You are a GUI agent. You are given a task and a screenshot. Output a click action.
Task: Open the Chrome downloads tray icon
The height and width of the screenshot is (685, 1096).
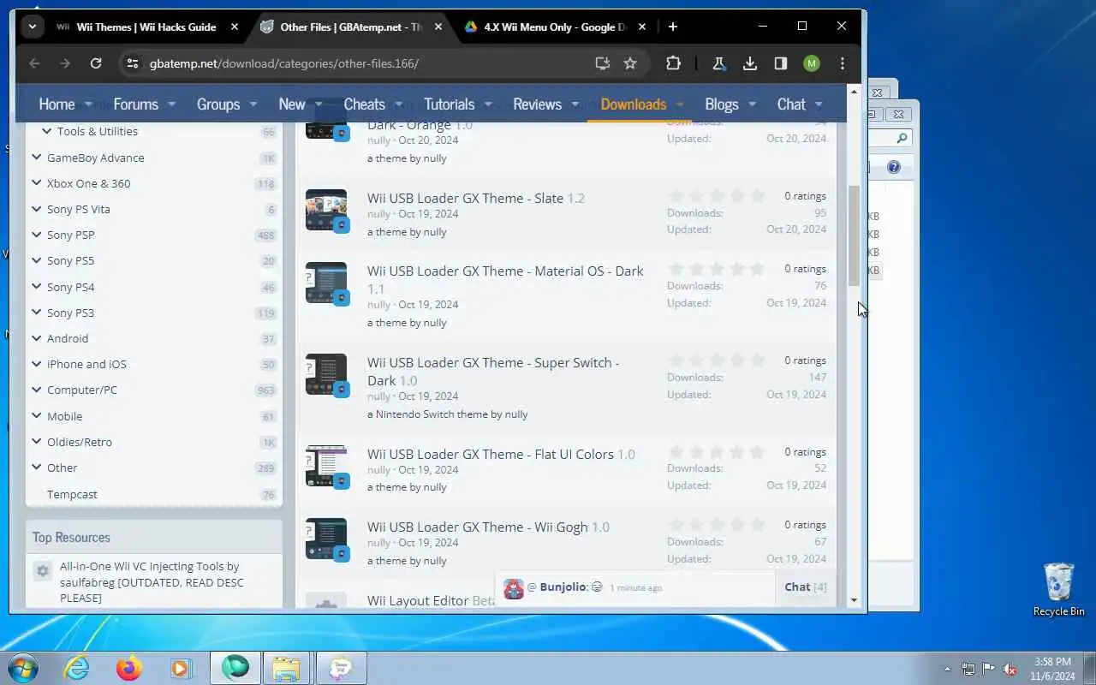[x=750, y=63]
